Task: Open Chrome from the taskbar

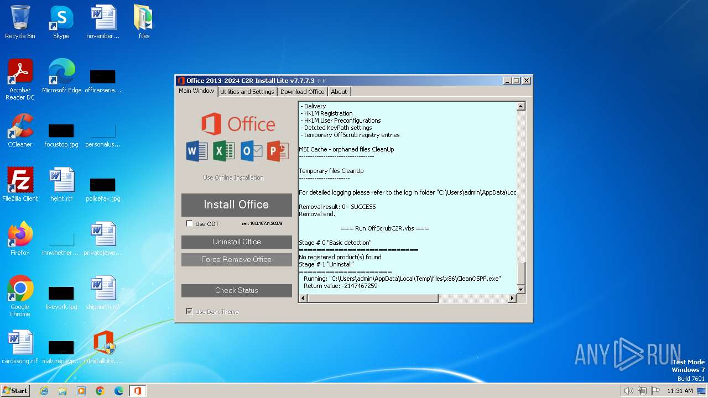Action: 100,391
